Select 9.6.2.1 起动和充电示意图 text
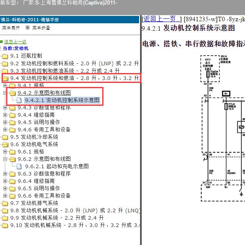Screen dimensions: 245x245 pos(57,166)
